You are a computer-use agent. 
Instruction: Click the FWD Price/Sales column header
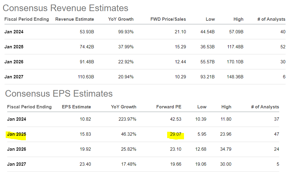pos(168,19)
